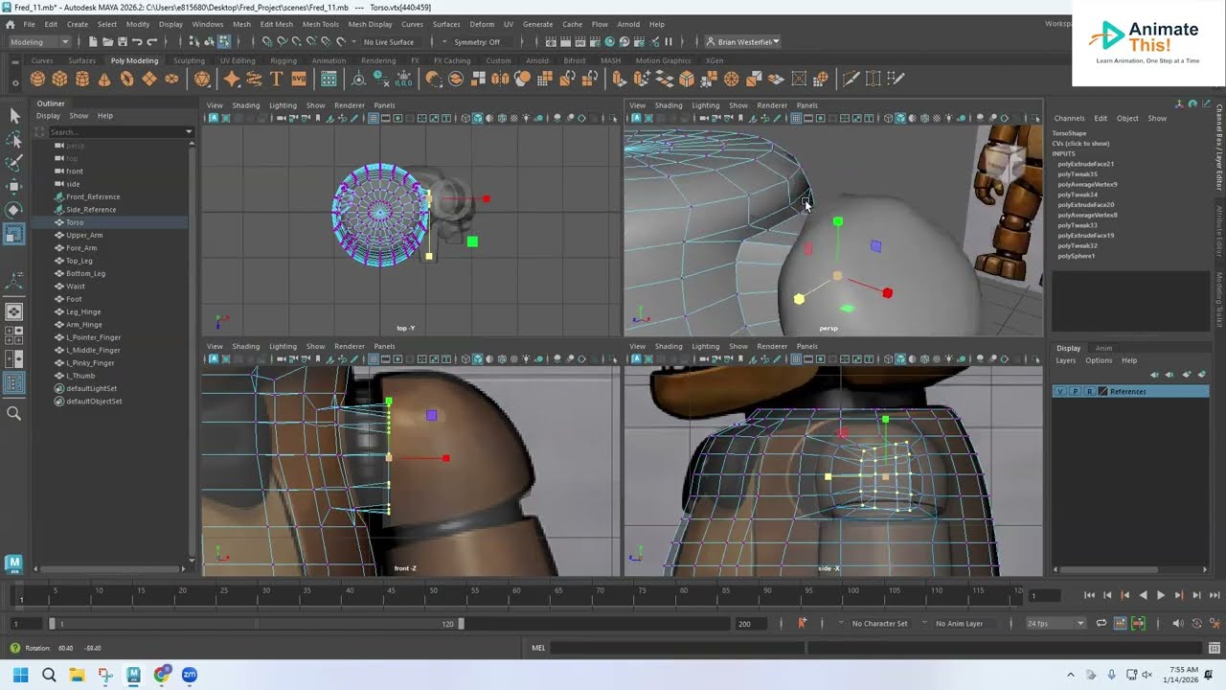Open Maya home screen icon
This screenshot has width=1226, height=690.
point(13,563)
